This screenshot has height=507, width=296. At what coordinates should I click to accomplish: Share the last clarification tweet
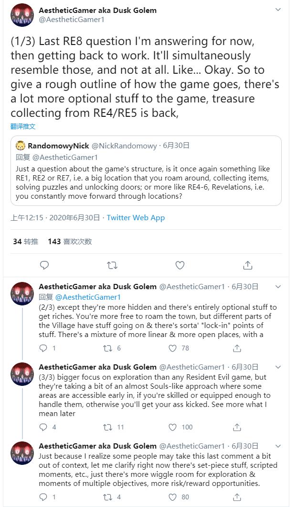237,497
